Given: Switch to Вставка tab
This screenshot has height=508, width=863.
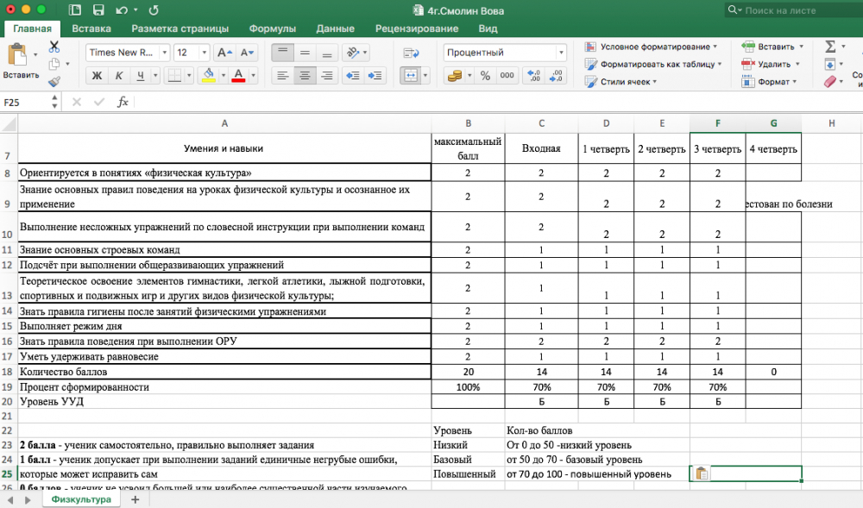Looking at the screenshot, I should point(91,28).
